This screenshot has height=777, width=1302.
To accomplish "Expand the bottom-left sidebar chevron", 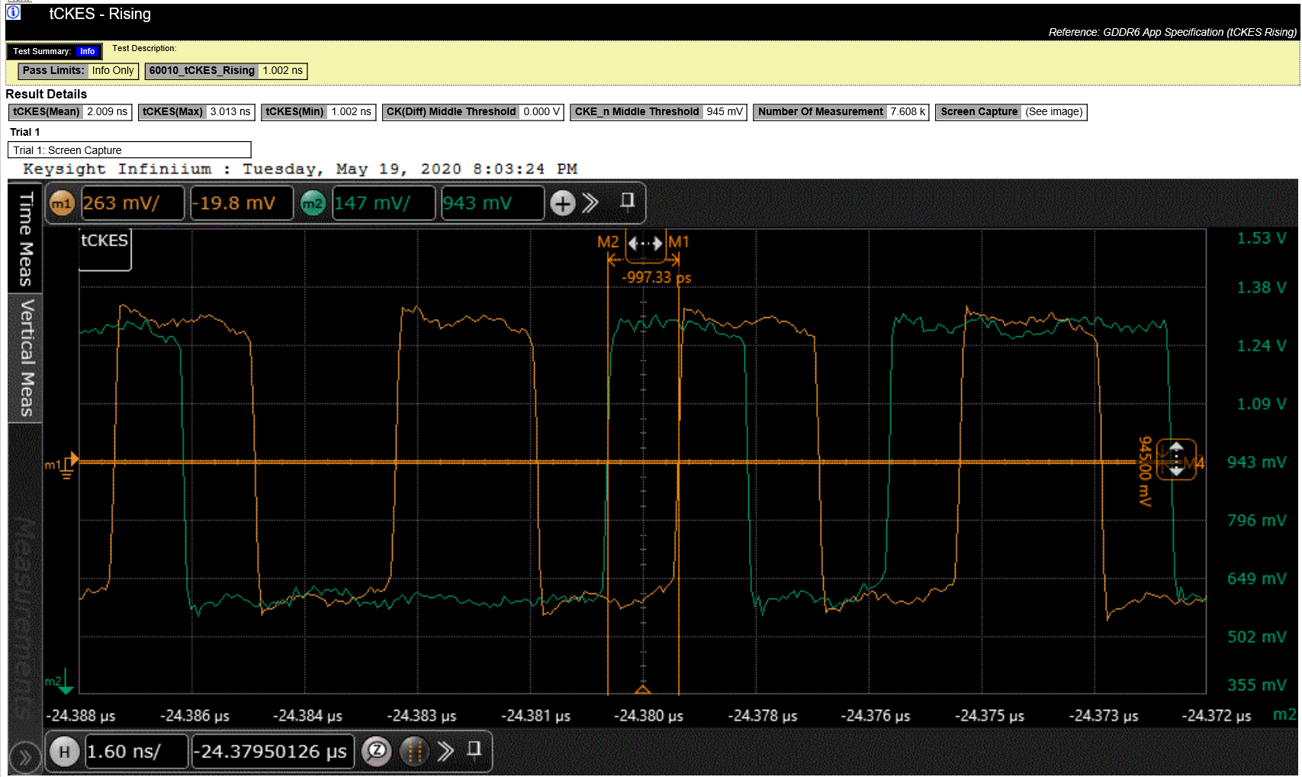I will tap(24, 757).
